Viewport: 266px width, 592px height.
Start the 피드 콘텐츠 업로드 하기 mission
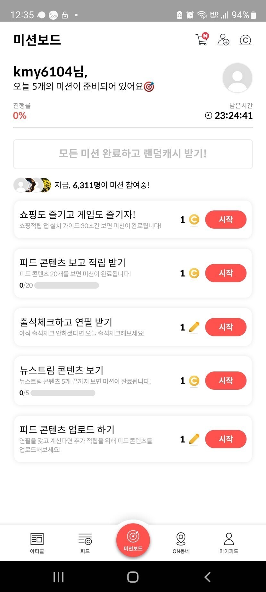click(x=226, y=439)
